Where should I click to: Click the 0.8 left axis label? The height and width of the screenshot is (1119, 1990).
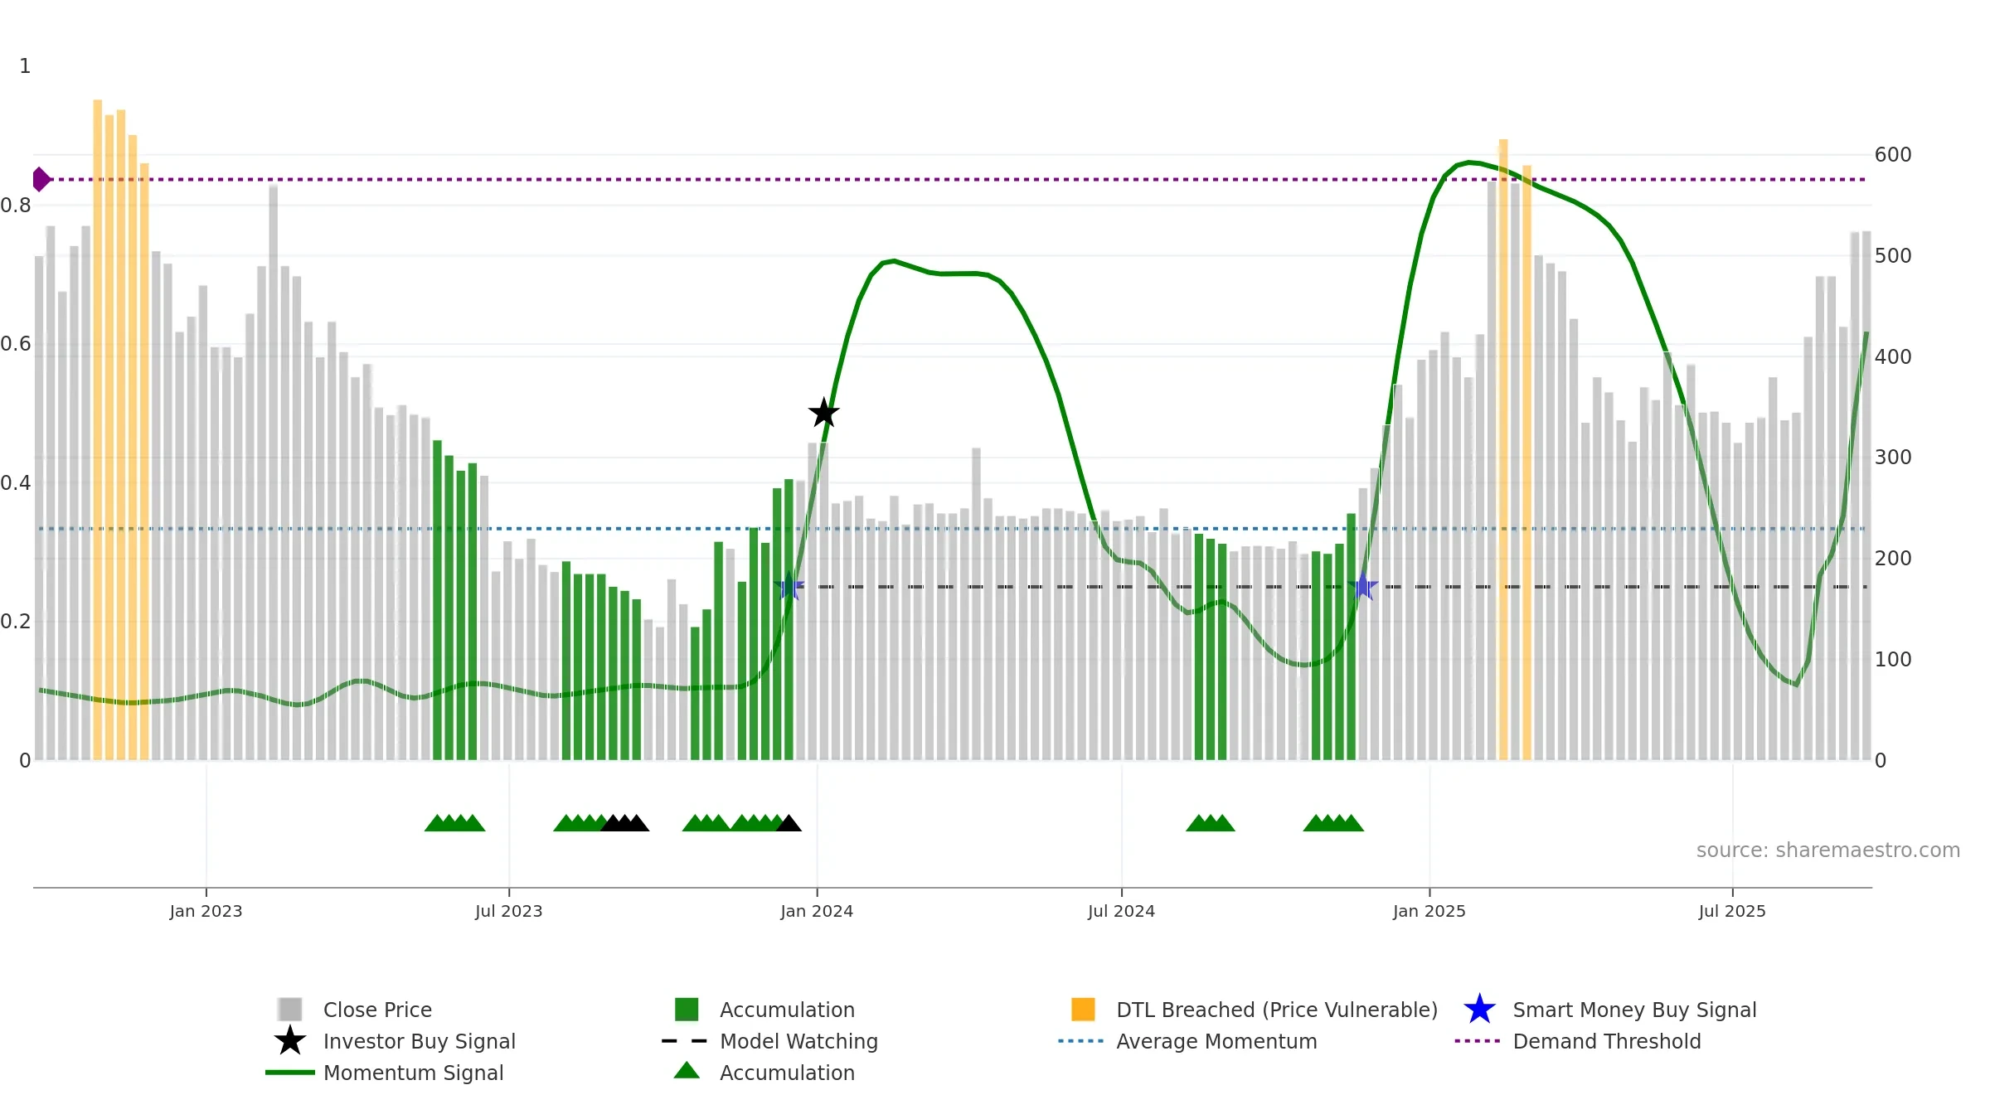click(16, 205)
